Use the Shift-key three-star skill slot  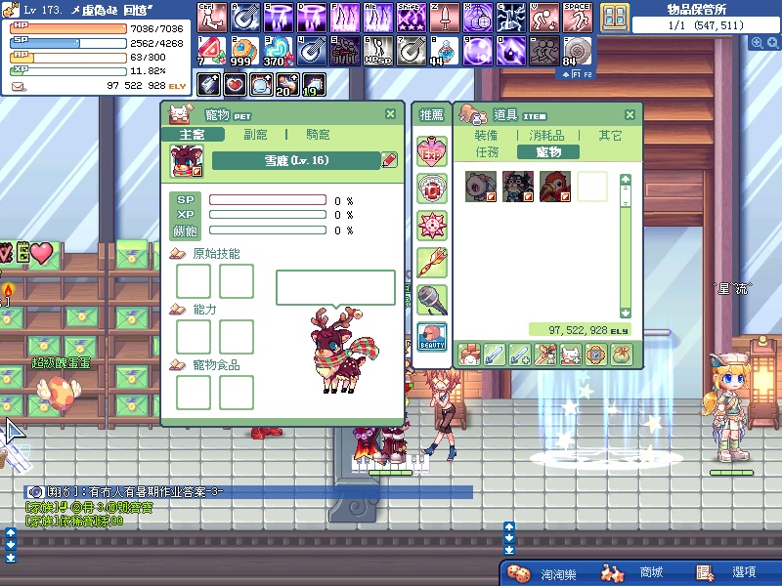click(x=412, y=18)
